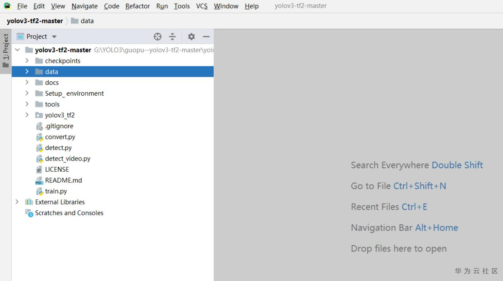This screenshot has width=503, height=281.
Task: Open the Help menu
Action: click(x=251, y=6)
